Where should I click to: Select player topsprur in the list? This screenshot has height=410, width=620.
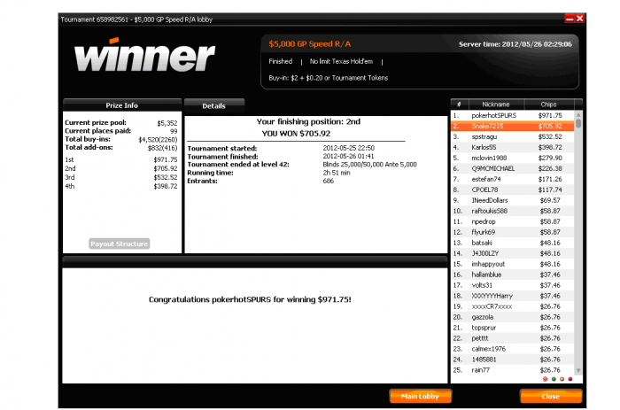(513, 328)
